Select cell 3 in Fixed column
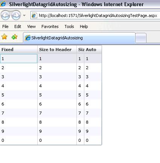160x163 pixels. click(x=18, y=77)
